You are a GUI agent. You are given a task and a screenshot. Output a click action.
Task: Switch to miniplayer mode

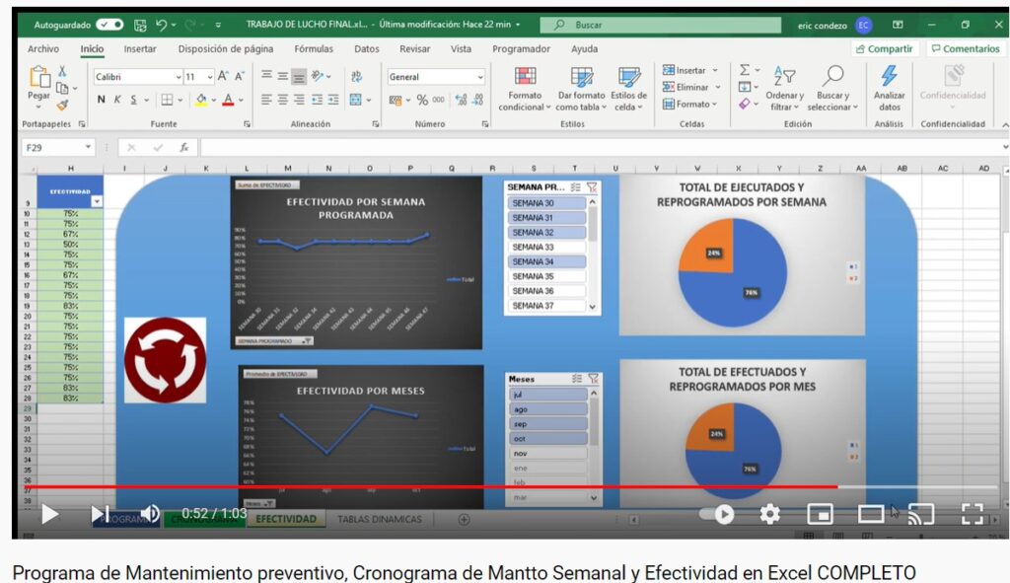point(820,514)
